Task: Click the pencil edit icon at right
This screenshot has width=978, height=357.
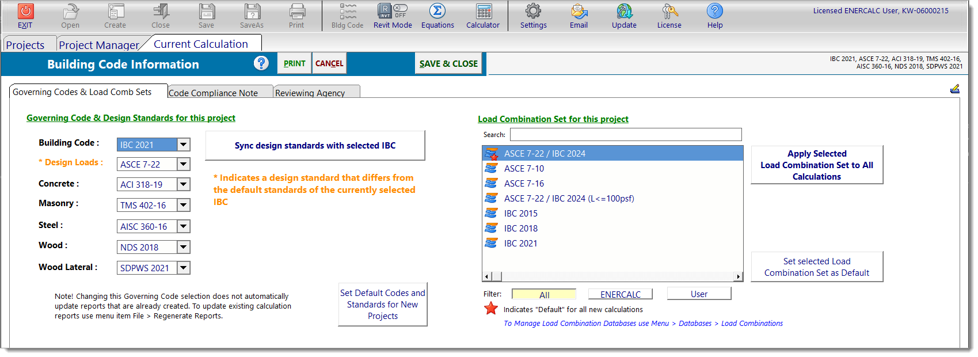Action: pyautogui.click(x=955, y=89)
